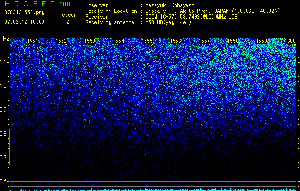Image resolution: width=300 pixels, height=191 pixels.
Task: Click the 1.1 kHz axis label
Action: click(x=4, y=62)
